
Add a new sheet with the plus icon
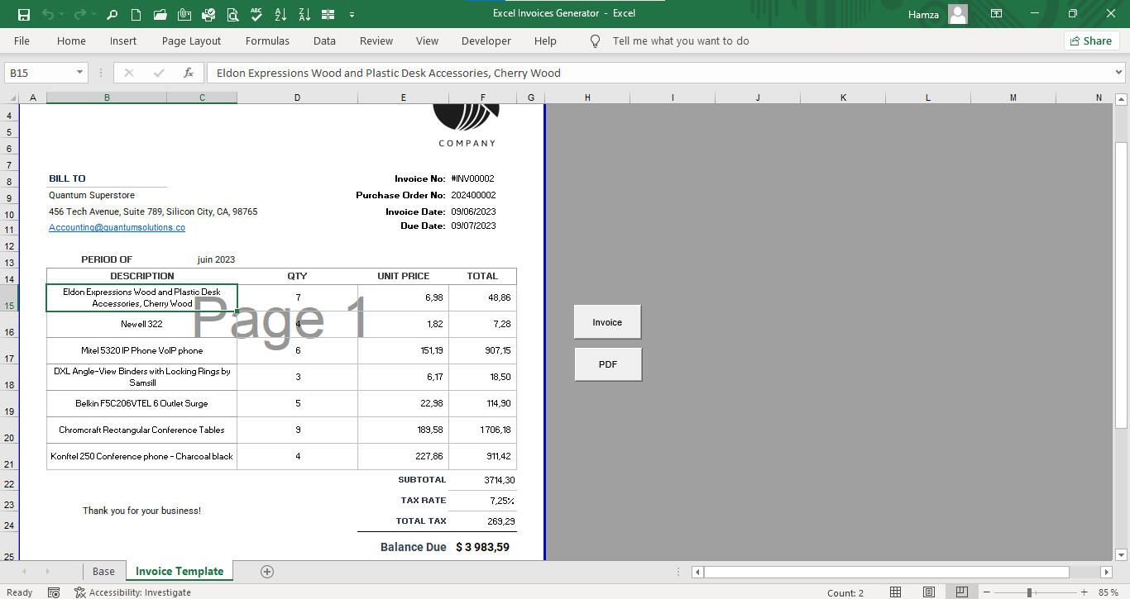(267, 571)
